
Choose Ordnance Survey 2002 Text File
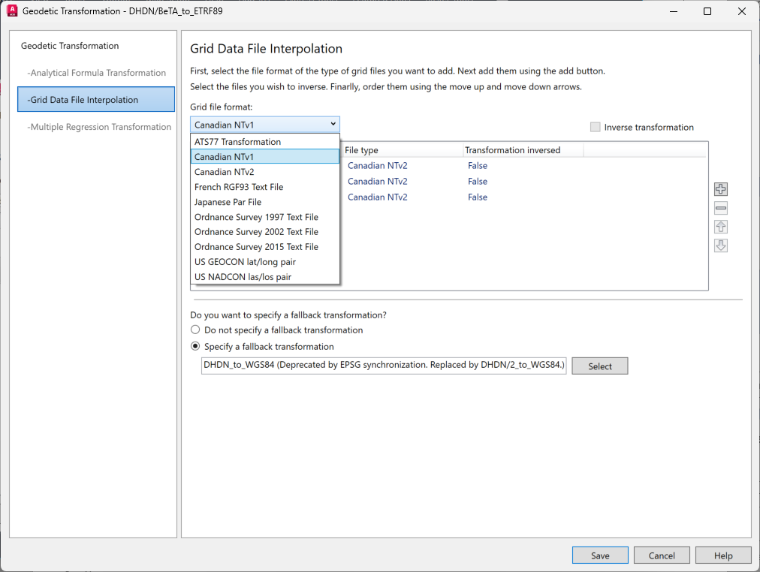[264, 232]
